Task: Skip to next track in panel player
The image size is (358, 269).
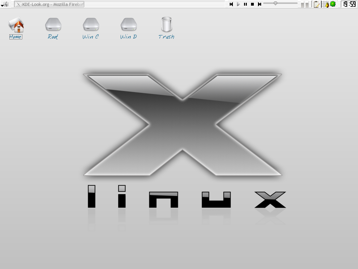Action: coord(260,4)
